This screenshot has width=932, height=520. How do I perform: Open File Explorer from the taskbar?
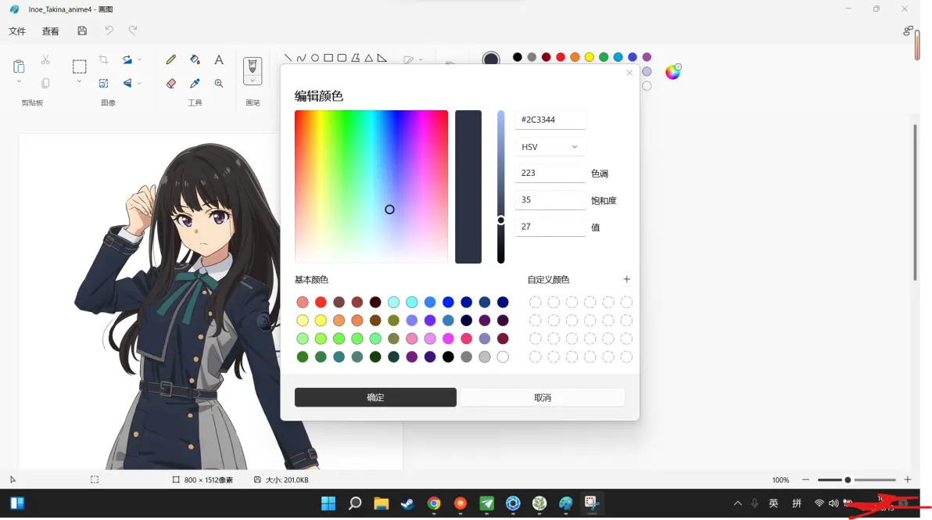click(x=381, y=504)
